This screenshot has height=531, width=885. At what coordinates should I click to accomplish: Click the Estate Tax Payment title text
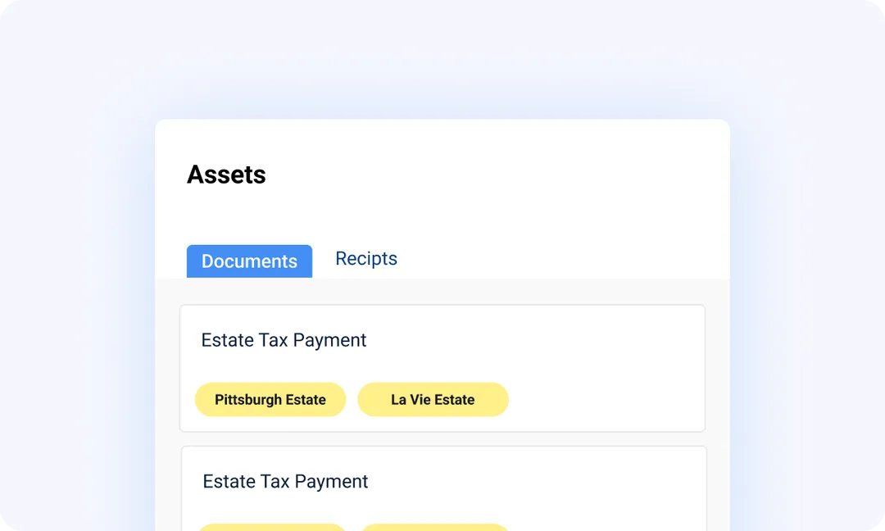284,340
